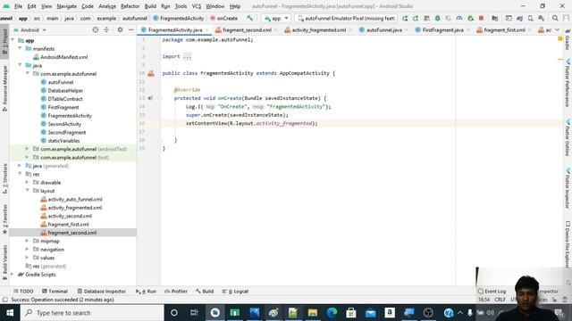Select AndroidManifest.xml file
Viewport: 572px width, 321px height.
pos(63,57)
